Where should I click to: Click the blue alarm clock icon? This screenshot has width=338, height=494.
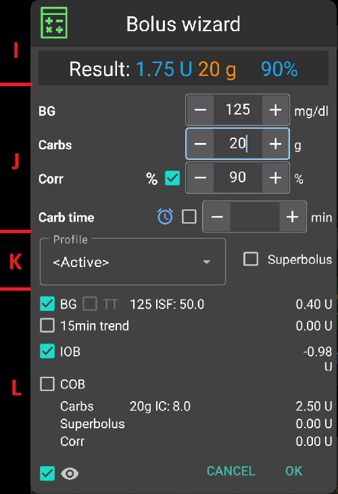[x=165, y=216]
